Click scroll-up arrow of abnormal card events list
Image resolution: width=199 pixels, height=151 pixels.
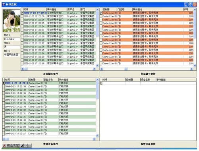point(195,10)
